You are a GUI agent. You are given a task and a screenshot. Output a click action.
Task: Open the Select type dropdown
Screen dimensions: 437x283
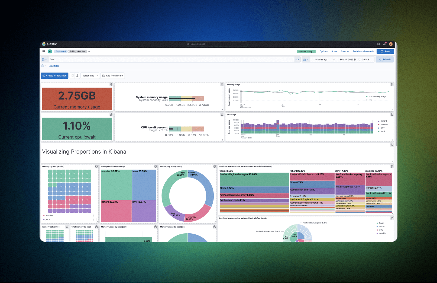point(90,76)
